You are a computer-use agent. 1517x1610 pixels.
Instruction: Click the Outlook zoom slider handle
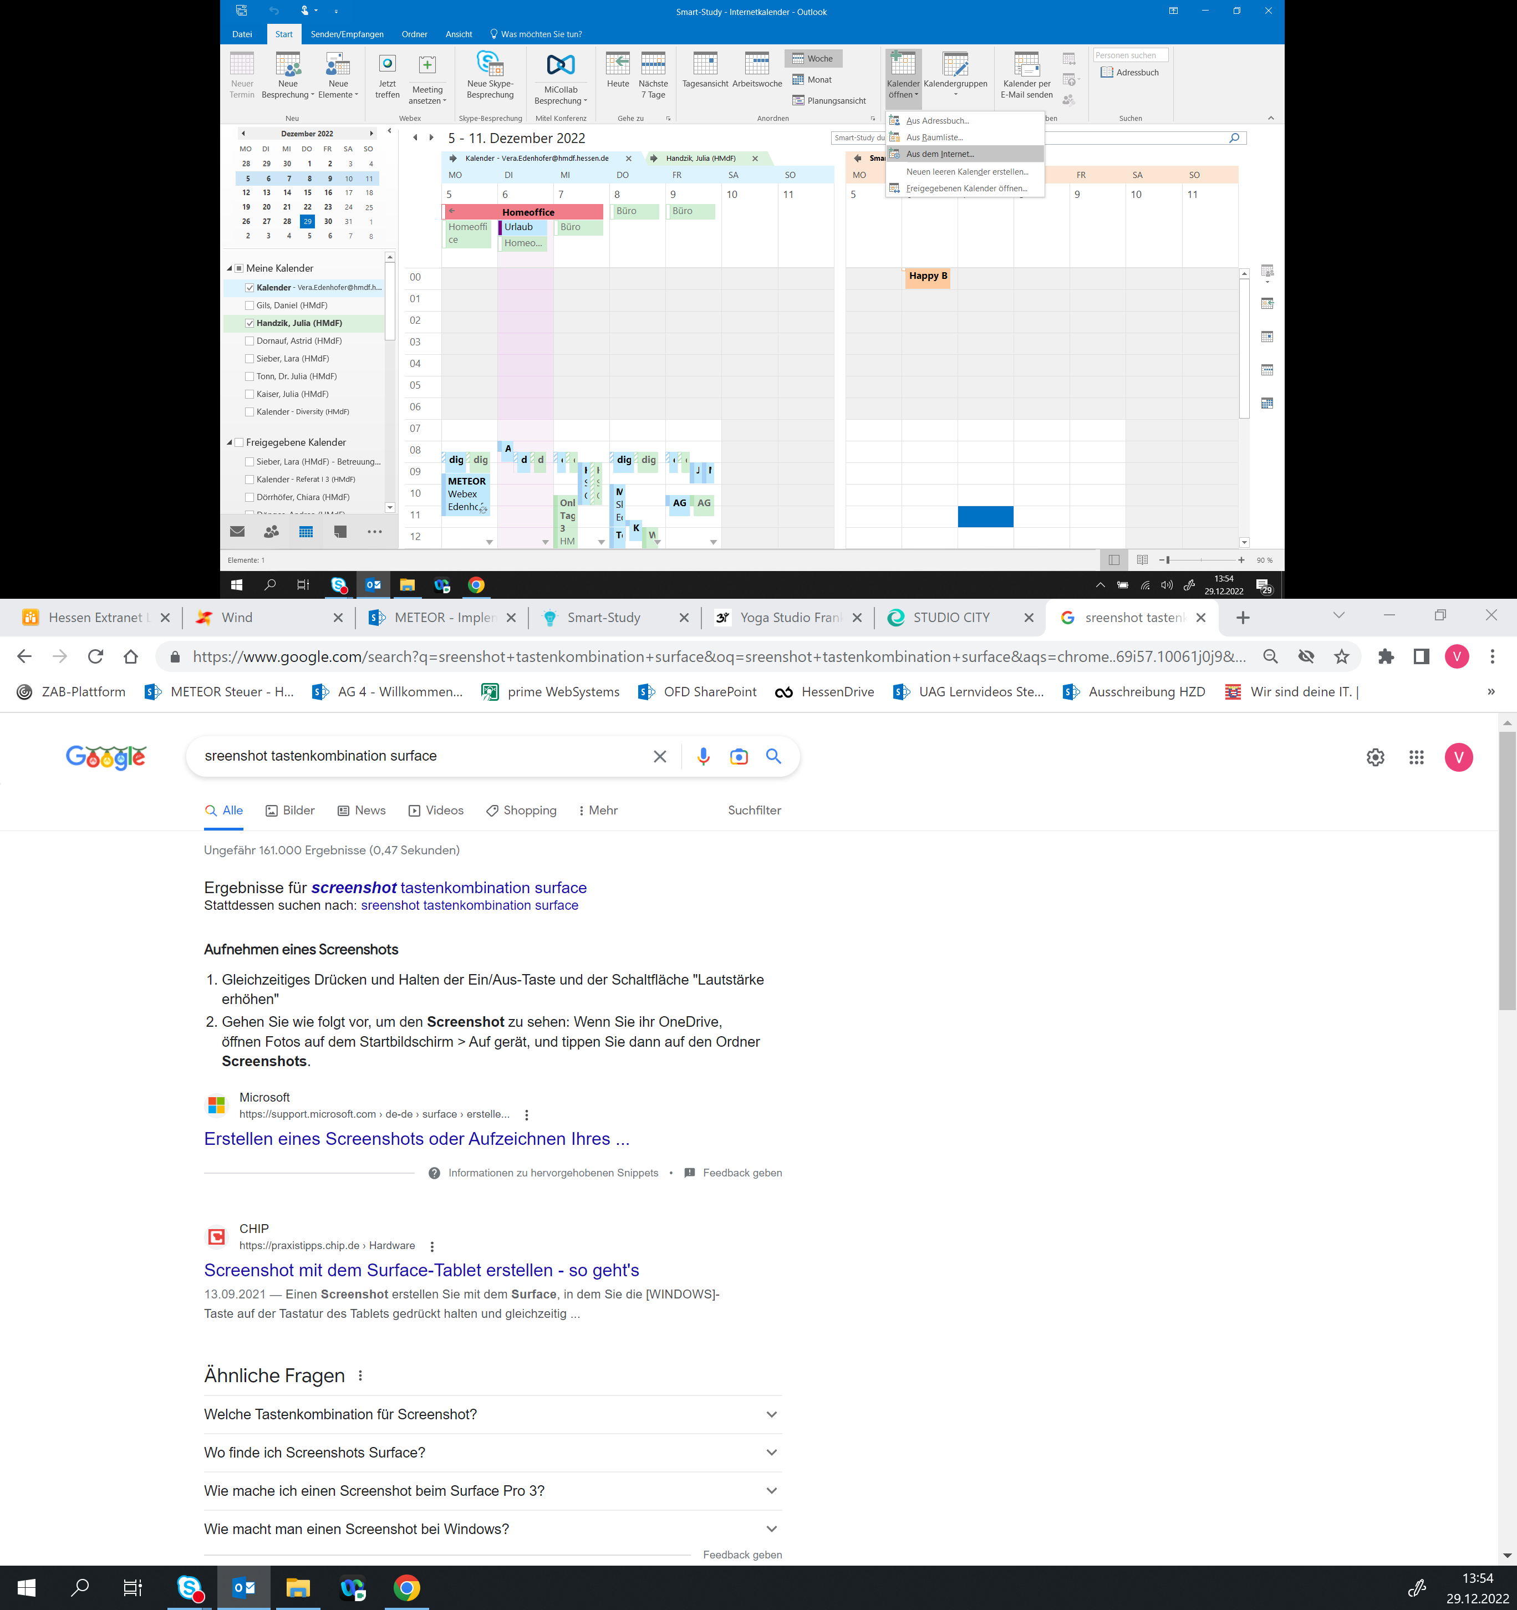(1167, 561)
